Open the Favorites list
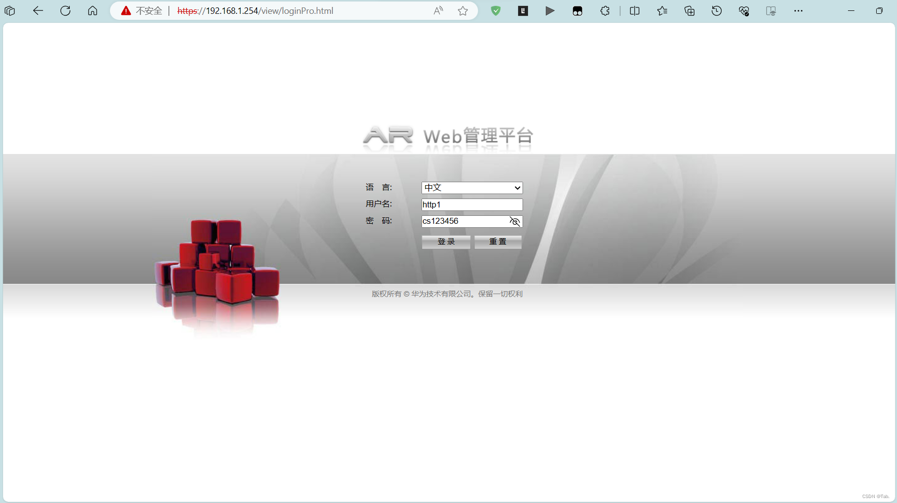 (x=662, y=11)
